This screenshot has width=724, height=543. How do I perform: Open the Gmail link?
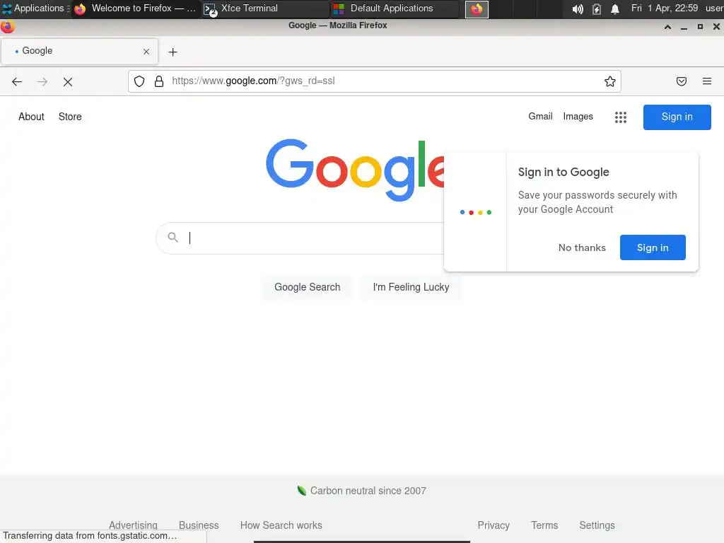coord(540,117)
